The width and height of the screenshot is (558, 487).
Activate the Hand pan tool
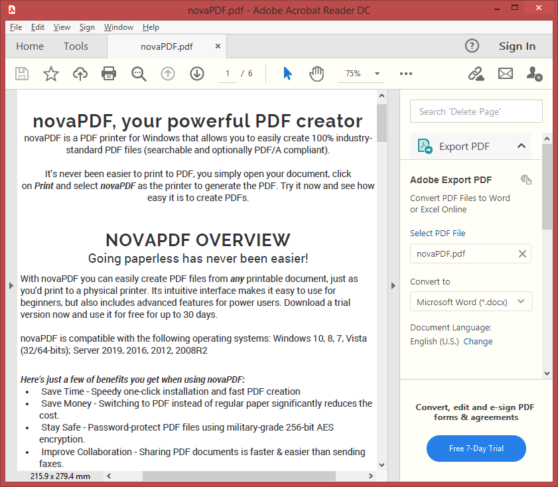pyautogui.click(x=316, y=74)
